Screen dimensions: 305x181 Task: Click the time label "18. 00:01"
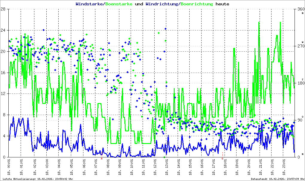pyautogui.click(x=9, y=167)
